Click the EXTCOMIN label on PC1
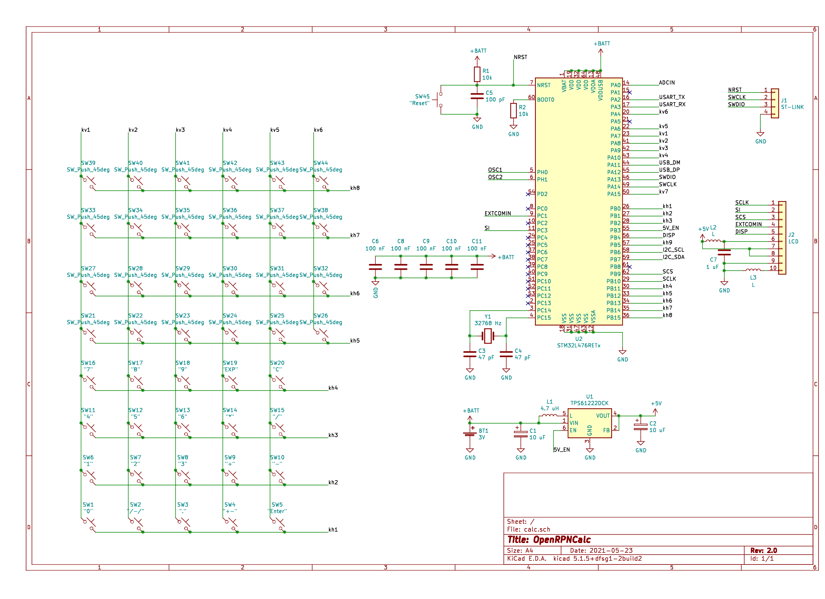This screenshot has width=825, height=599. (x=498, y=213)
